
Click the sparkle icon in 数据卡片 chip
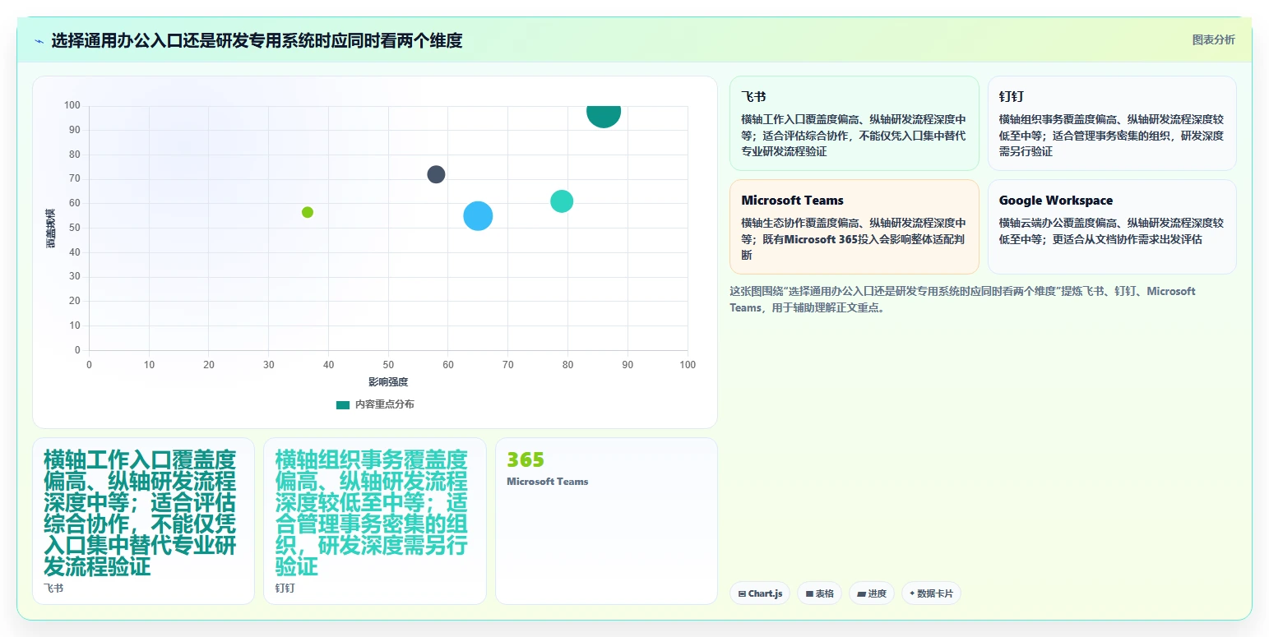912,593
